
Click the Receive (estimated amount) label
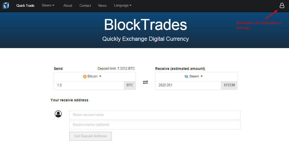(180, 69)
